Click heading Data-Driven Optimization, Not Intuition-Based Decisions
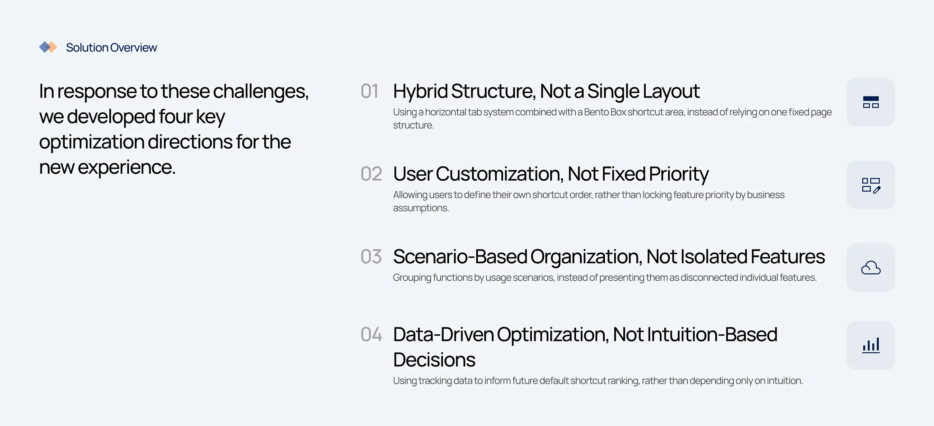934x426 pixels. (x=585, y=347)
